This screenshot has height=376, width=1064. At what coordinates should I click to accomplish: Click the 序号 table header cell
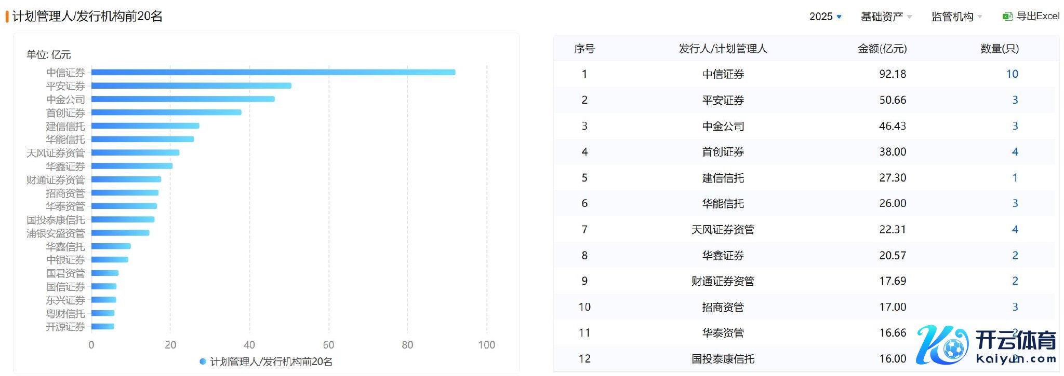pos(584,48)
